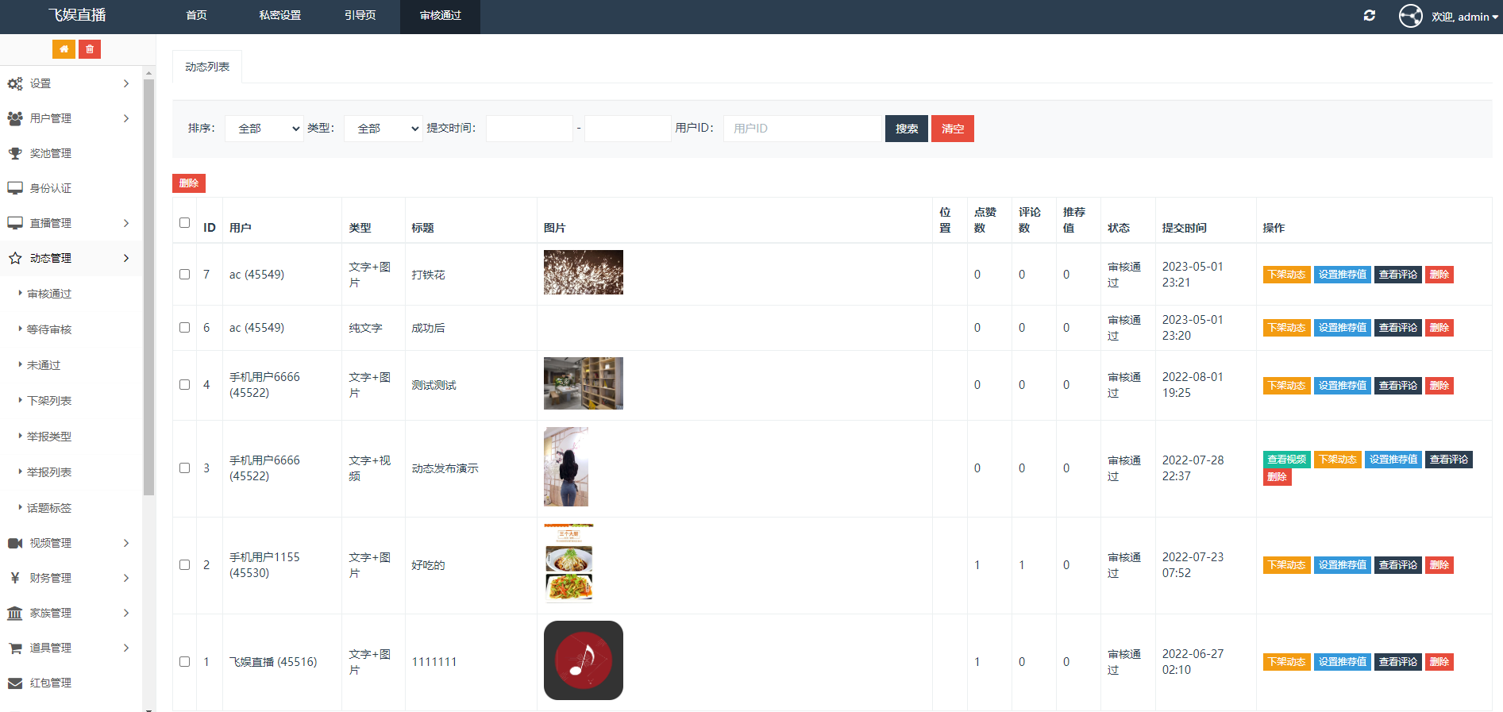Screen dimensions: 1503x712
Task: Click the 用户管理 users icon
Action: click(15, 118)
